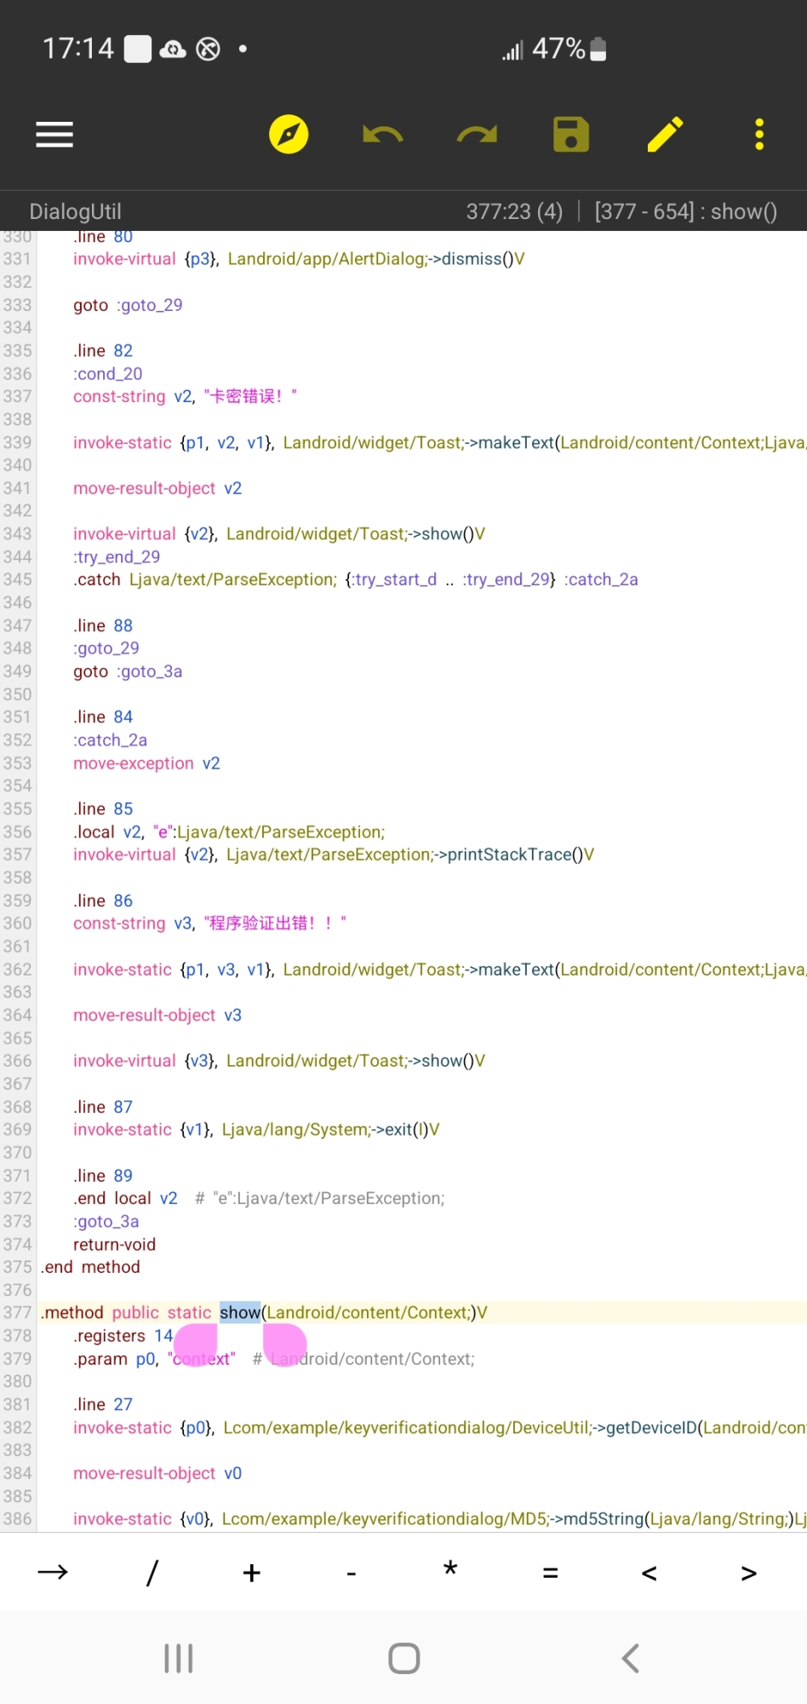Tap line number 377 in gutter

pyautogui.click(x=17, y=1313)
